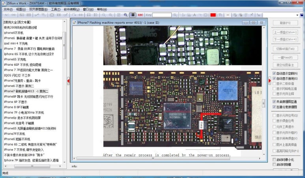Image resolution: width=305 pixels, height=178 pixels.
Task: Click the 下一焊盘 next pad button
Action: [285, 39]
